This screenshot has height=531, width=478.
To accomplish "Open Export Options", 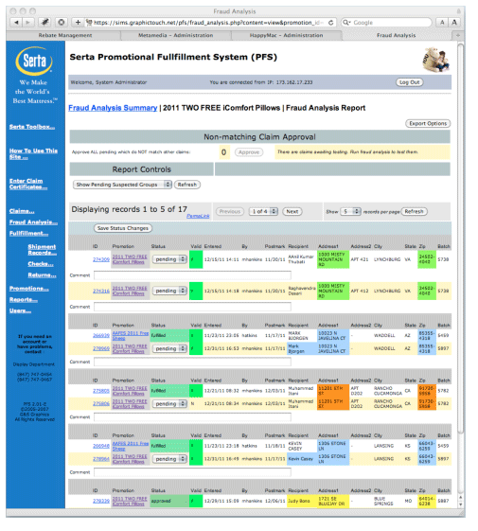I will point(428,124).
